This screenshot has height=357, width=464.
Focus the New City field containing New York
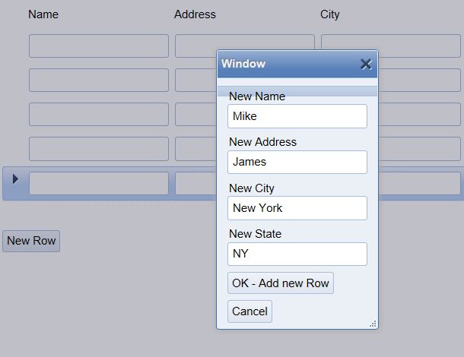point(297,208)
